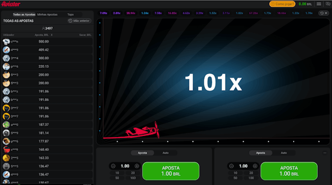Open the 38.94x round result
The height and width of the screenshot is (185, 332).
[131, 13]
